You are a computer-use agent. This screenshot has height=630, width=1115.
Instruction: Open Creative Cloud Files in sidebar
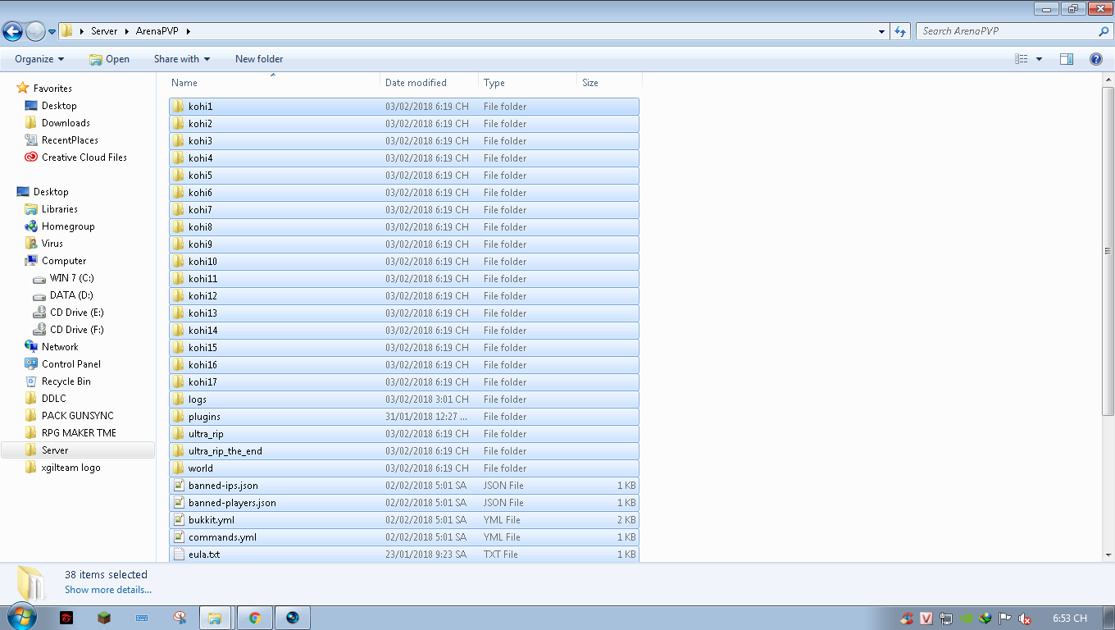coord(84,157)
